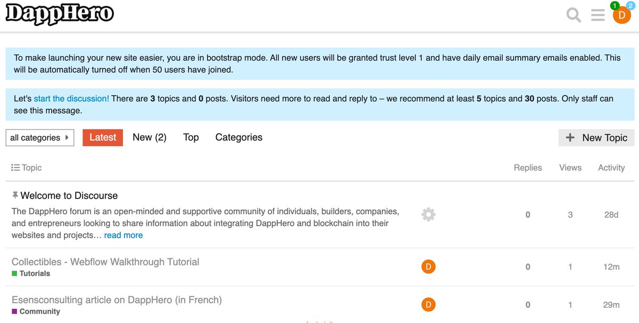Click the DappHero logo
639x323 pixels.
[60, 14]
